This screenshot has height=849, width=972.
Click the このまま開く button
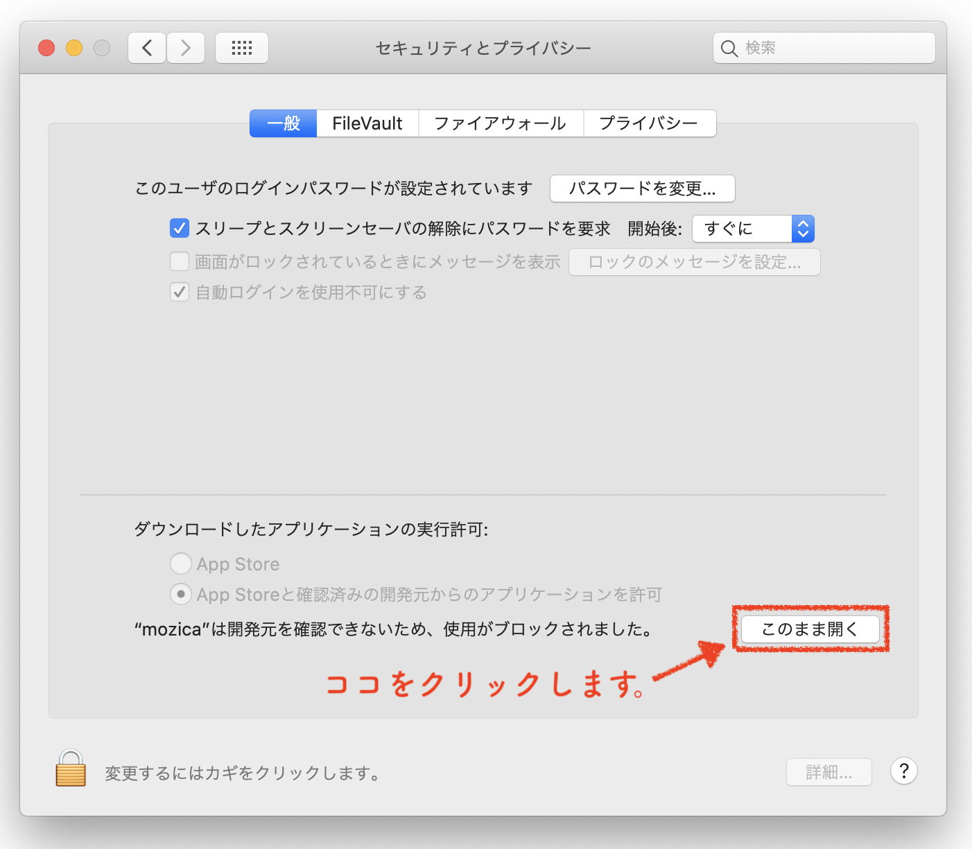click(810, 629)
